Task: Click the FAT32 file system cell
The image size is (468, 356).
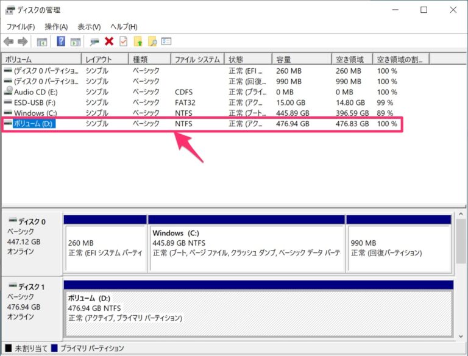Action: [185, 102]
